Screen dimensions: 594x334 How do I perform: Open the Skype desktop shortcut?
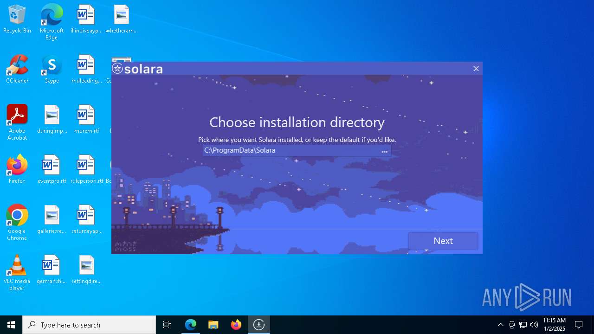point(52,70)
